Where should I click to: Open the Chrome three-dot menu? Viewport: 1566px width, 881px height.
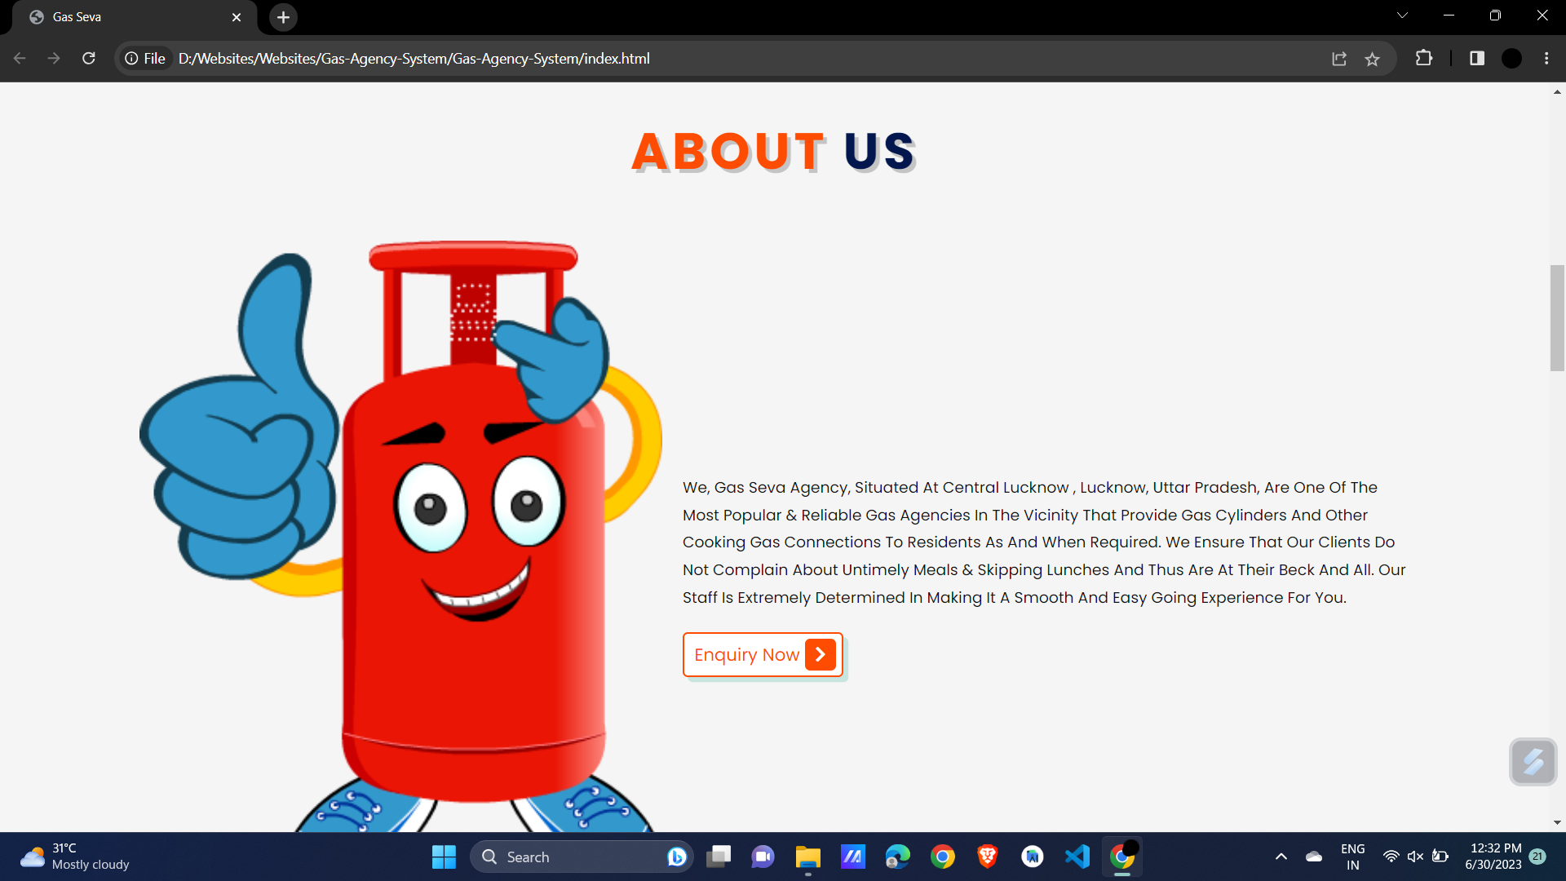point(1546,58)
